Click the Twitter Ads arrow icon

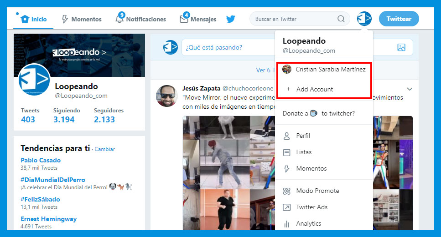pos(286,207)
